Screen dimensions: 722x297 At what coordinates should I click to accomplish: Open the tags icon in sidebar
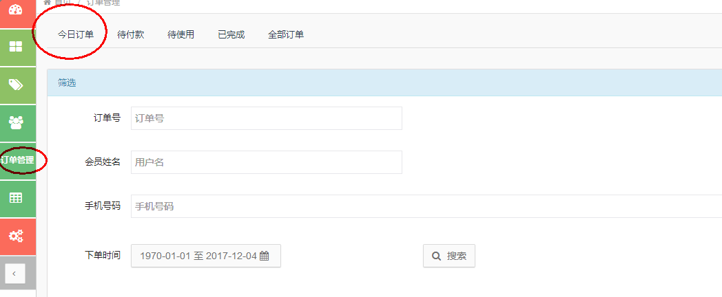(15, 85)
